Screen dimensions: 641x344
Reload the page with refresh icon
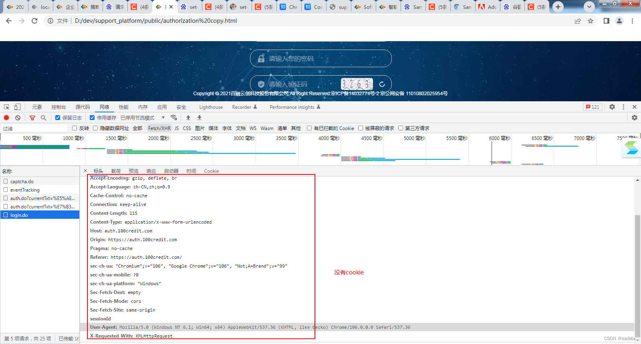click(34, 21)
